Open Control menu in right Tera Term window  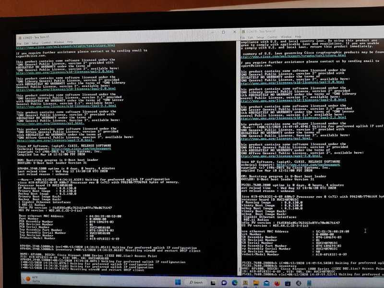point(272,37)
